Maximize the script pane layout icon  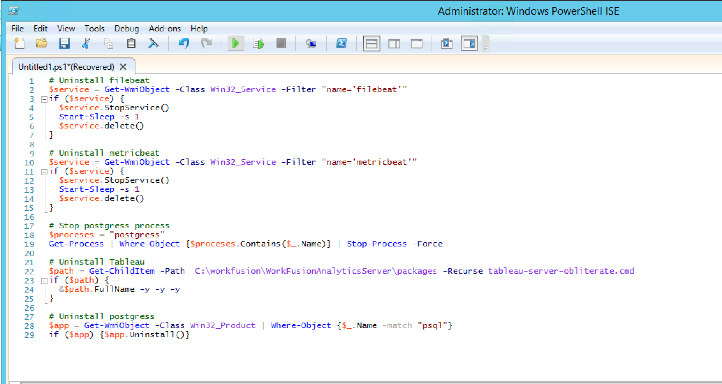tap(417, 44)
